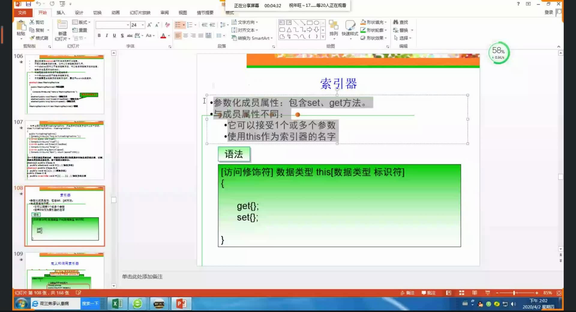
Task: Decrease list indent level
Action: coord(204,25)
